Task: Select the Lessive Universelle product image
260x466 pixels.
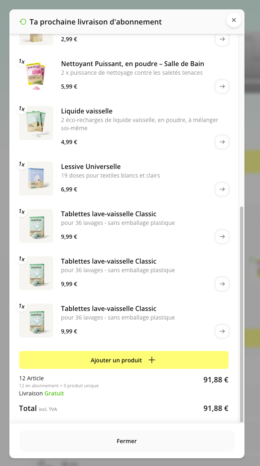Action: (36, 179)
